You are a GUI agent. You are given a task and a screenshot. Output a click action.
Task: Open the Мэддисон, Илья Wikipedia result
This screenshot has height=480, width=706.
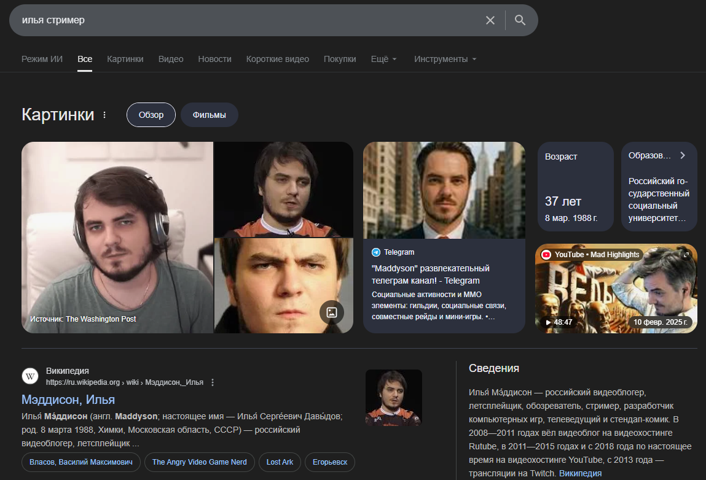pos(68,400)
